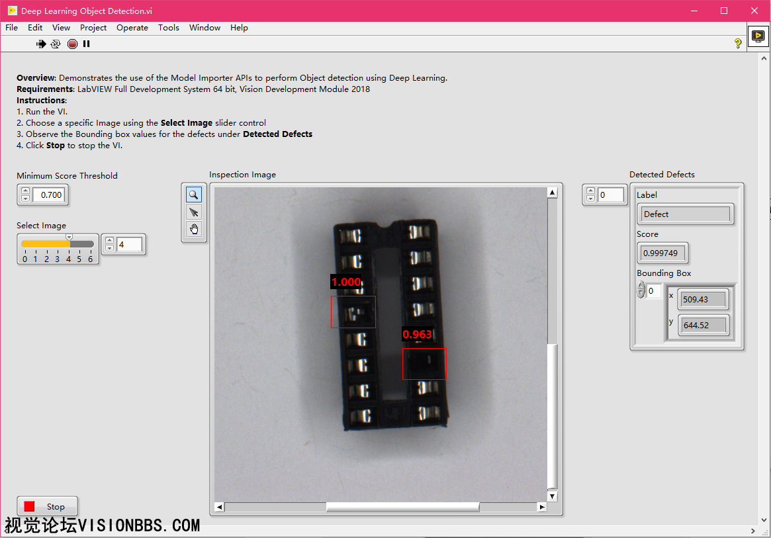The image size is (771, 538).
Task: Open the Operate menu
Action: click(x=132, y=28)
